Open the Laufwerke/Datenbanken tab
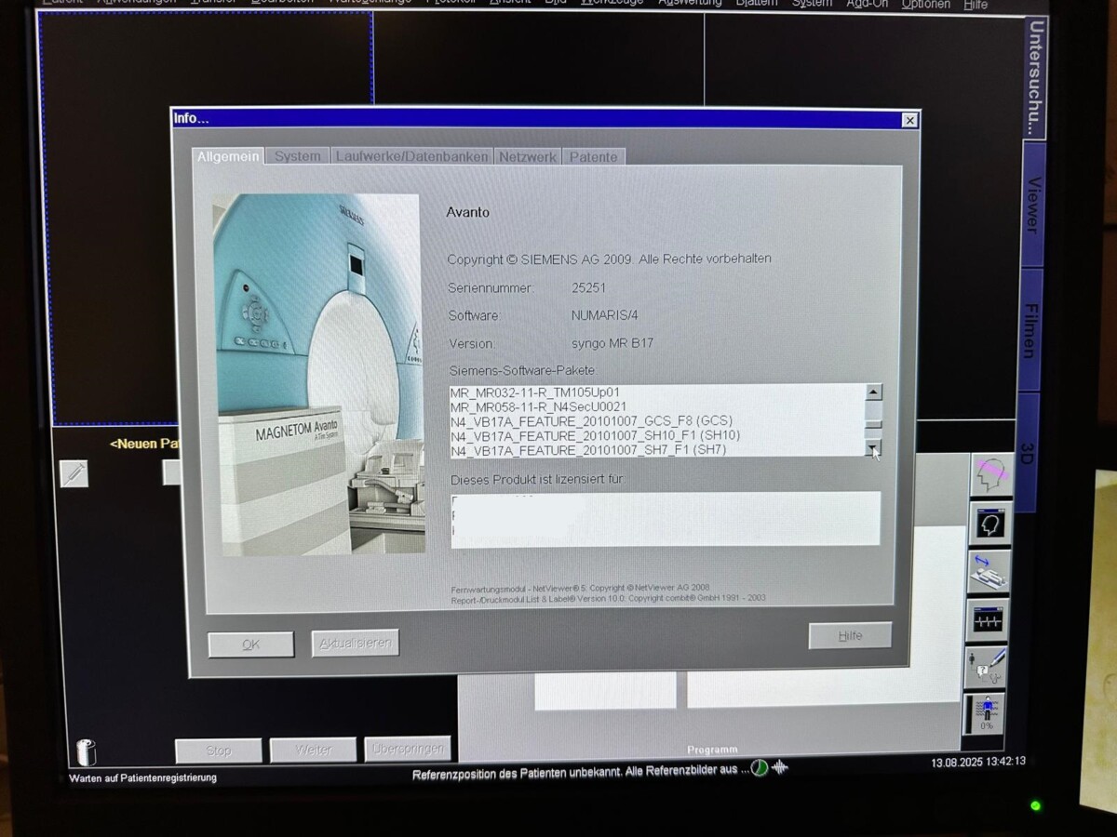 (411, 156)
